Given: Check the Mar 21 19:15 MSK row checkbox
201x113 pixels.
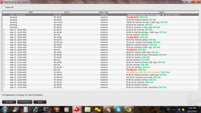Looking at the screenshot, I should (4, 40).
